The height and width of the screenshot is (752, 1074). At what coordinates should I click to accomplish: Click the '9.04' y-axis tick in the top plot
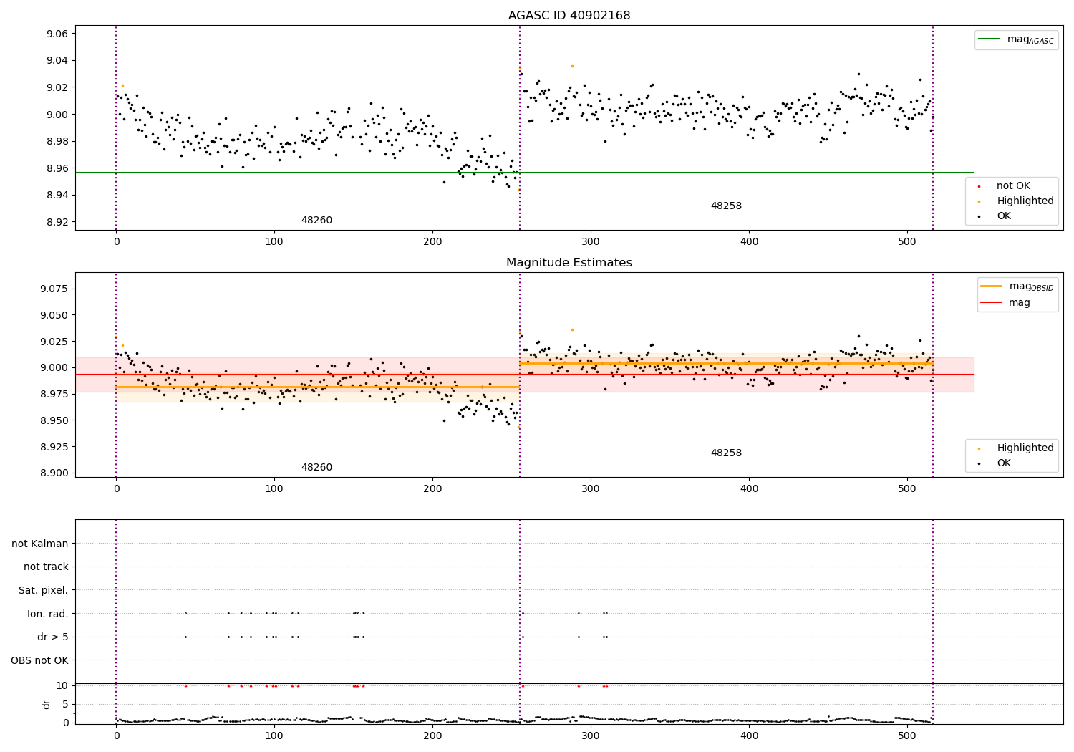pyautogui.click(x=57, y=61)
